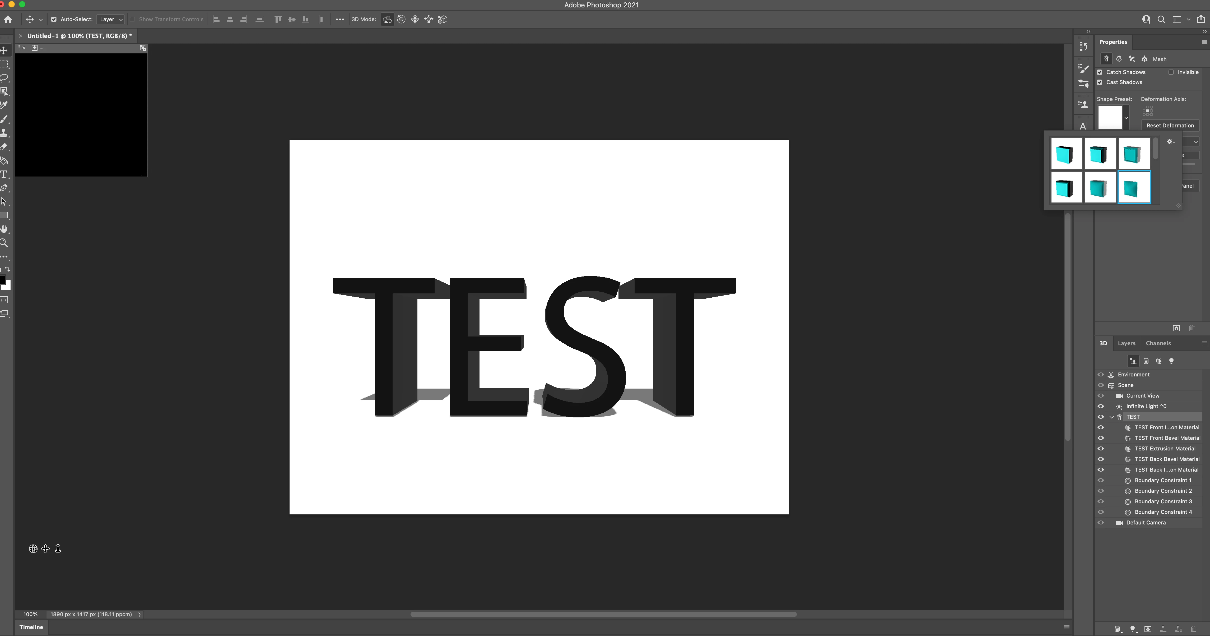Viewport: 1210px width, 636px height.
Task: Click the Scale 3D object mode icon
Action: (x=443, y=19)
